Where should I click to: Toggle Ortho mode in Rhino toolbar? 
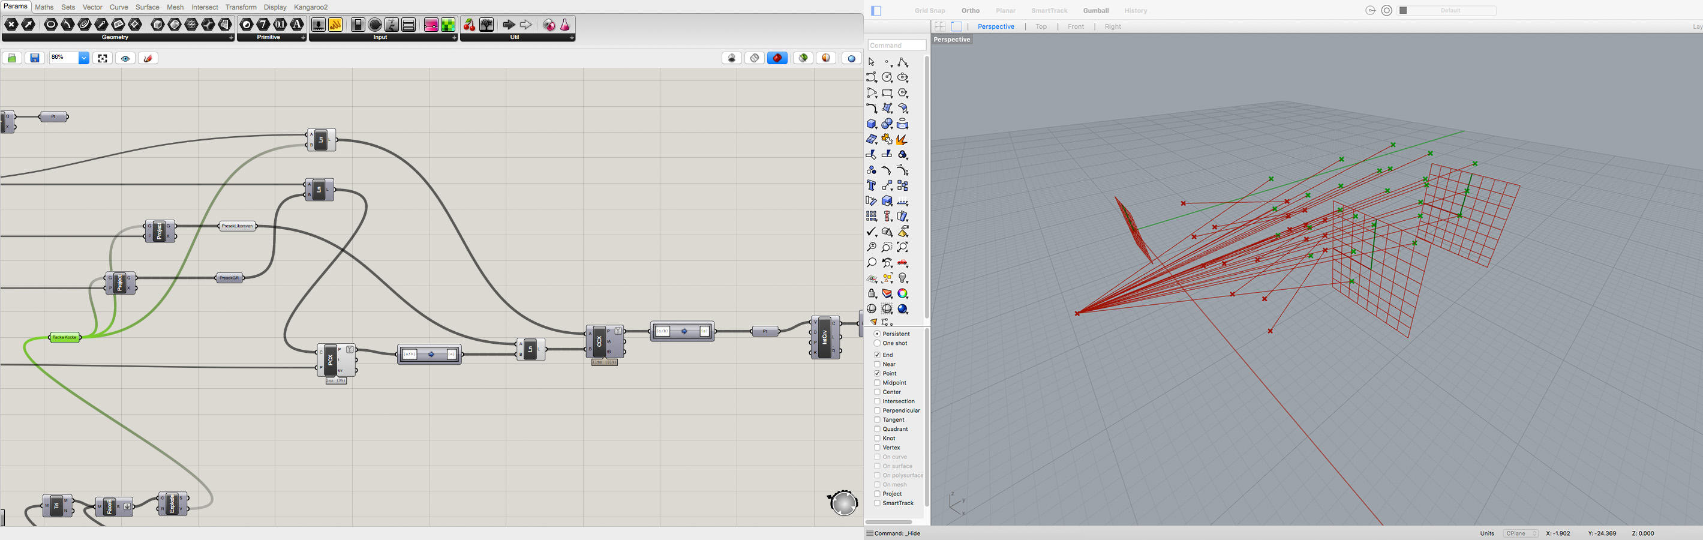[x=971, y=11]
